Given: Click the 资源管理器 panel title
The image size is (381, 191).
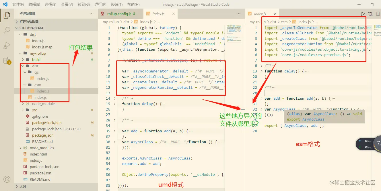Looking at the screenshot, I should [x=28, y=14].
